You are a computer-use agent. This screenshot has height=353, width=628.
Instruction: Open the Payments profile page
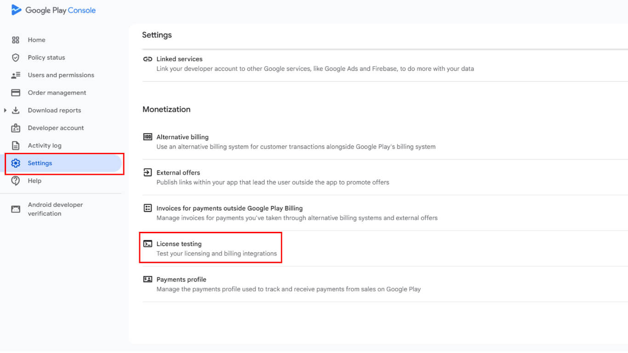click(x=181, y=280)
